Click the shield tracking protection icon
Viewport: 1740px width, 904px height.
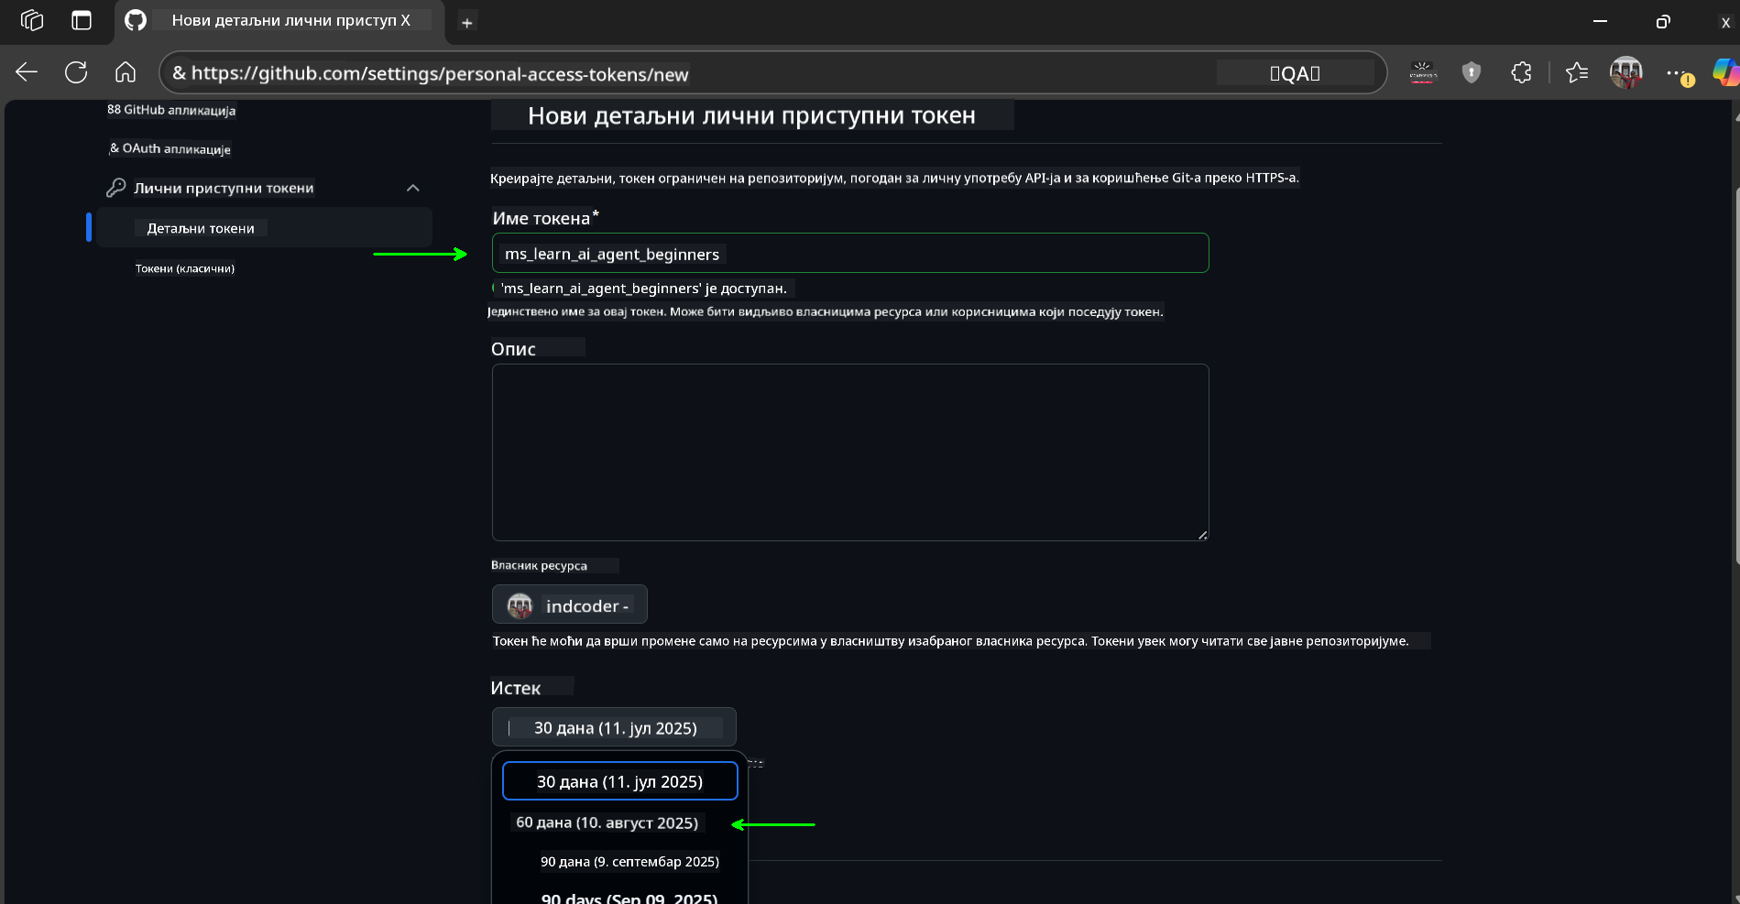coord(1472,72)
